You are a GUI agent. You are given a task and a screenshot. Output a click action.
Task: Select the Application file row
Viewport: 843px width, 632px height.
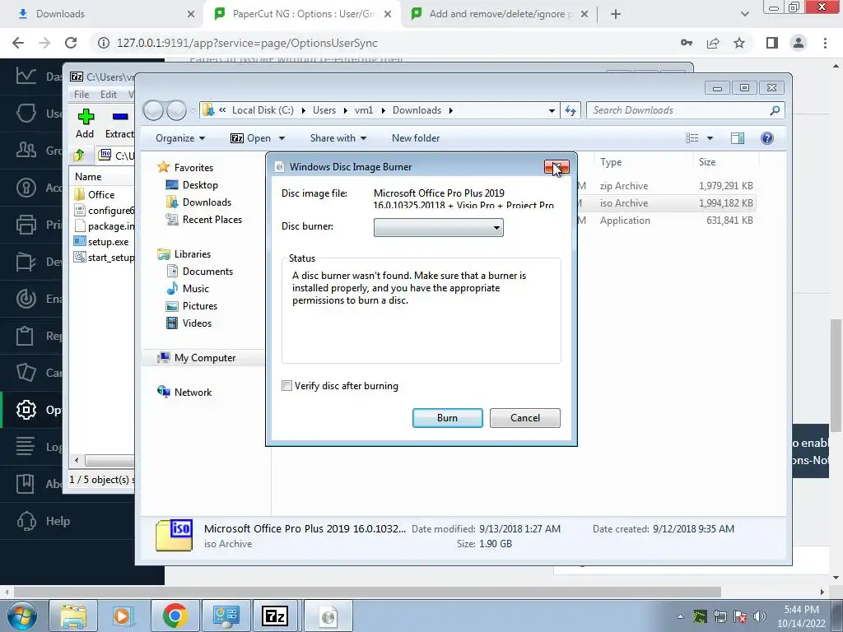(665, 221)
